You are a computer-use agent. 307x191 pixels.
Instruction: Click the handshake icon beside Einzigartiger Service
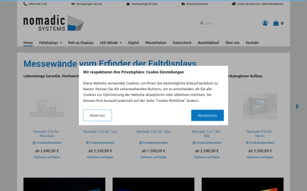[x=73, y=4]
